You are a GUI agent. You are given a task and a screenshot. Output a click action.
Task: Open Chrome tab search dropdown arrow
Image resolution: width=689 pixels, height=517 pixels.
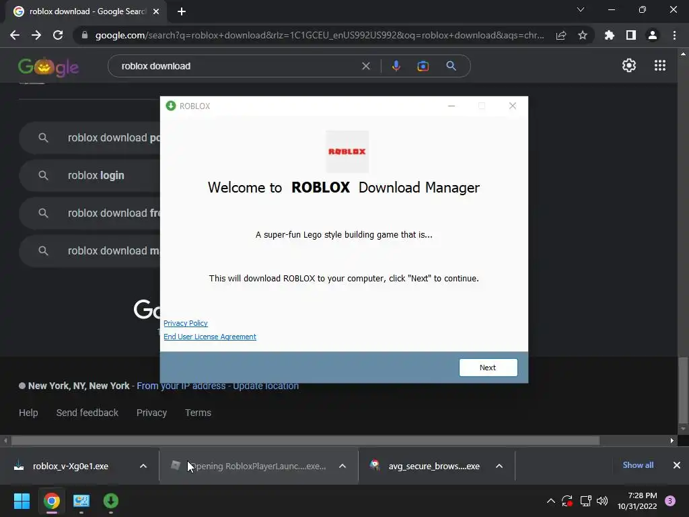click(x=581, y=9)
